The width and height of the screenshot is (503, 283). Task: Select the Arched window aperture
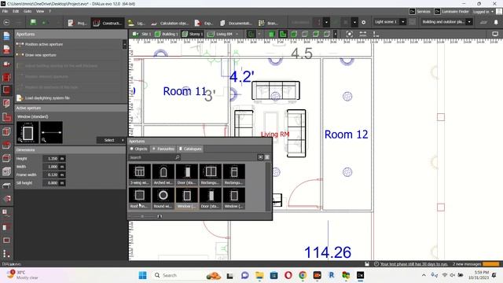click(x=163, y=175)
